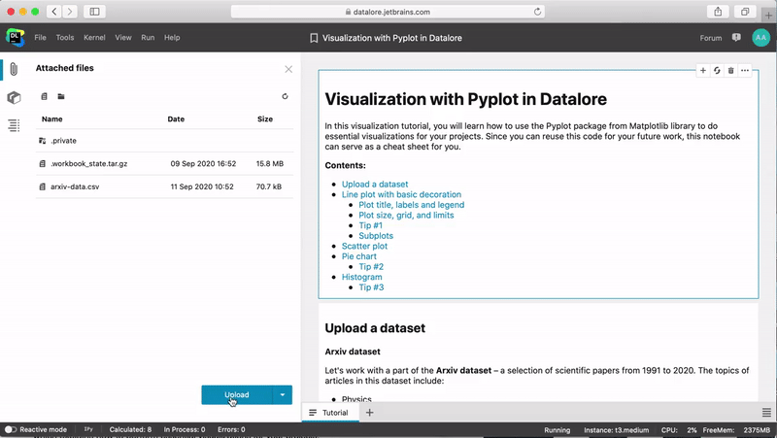Click the bookmark icon next to notebook title

coord(314,38)
